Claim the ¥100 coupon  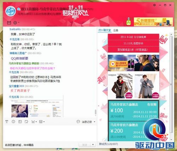[x=133, y=111]
